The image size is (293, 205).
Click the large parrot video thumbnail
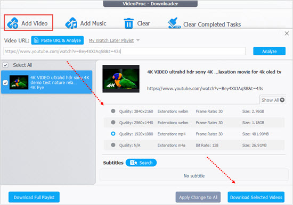121,79
